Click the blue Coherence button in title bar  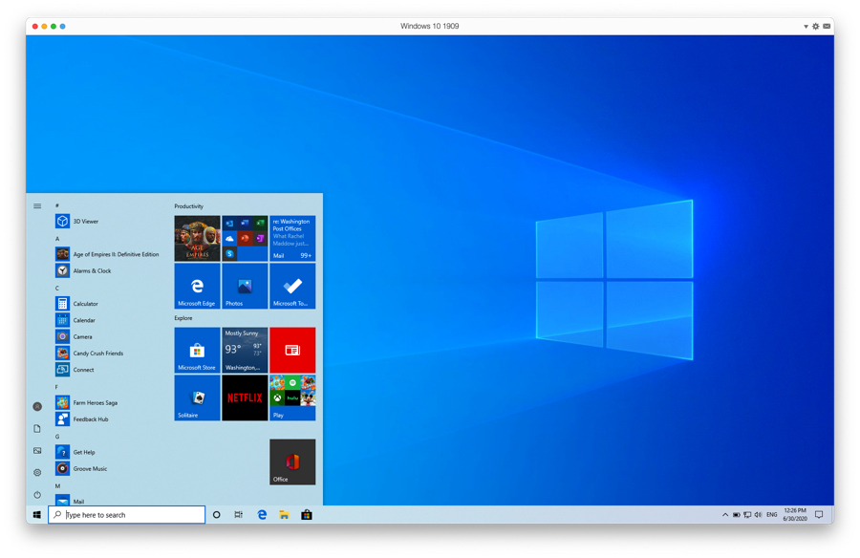62,27
